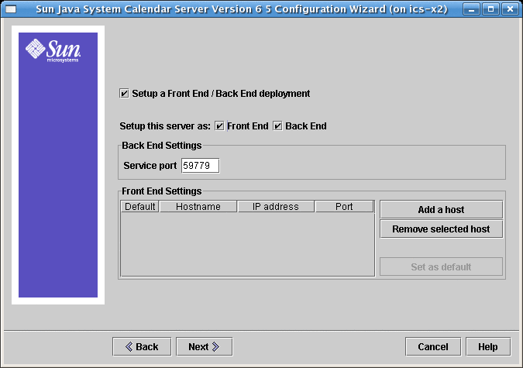The image size is (523, 368).
Task: Click the Set as default button
Action: pos(441,267)
